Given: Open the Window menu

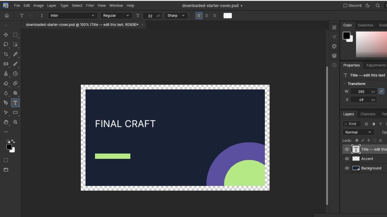Looking at the screenshot, I should pyautogui.click(x=116, y=5).
